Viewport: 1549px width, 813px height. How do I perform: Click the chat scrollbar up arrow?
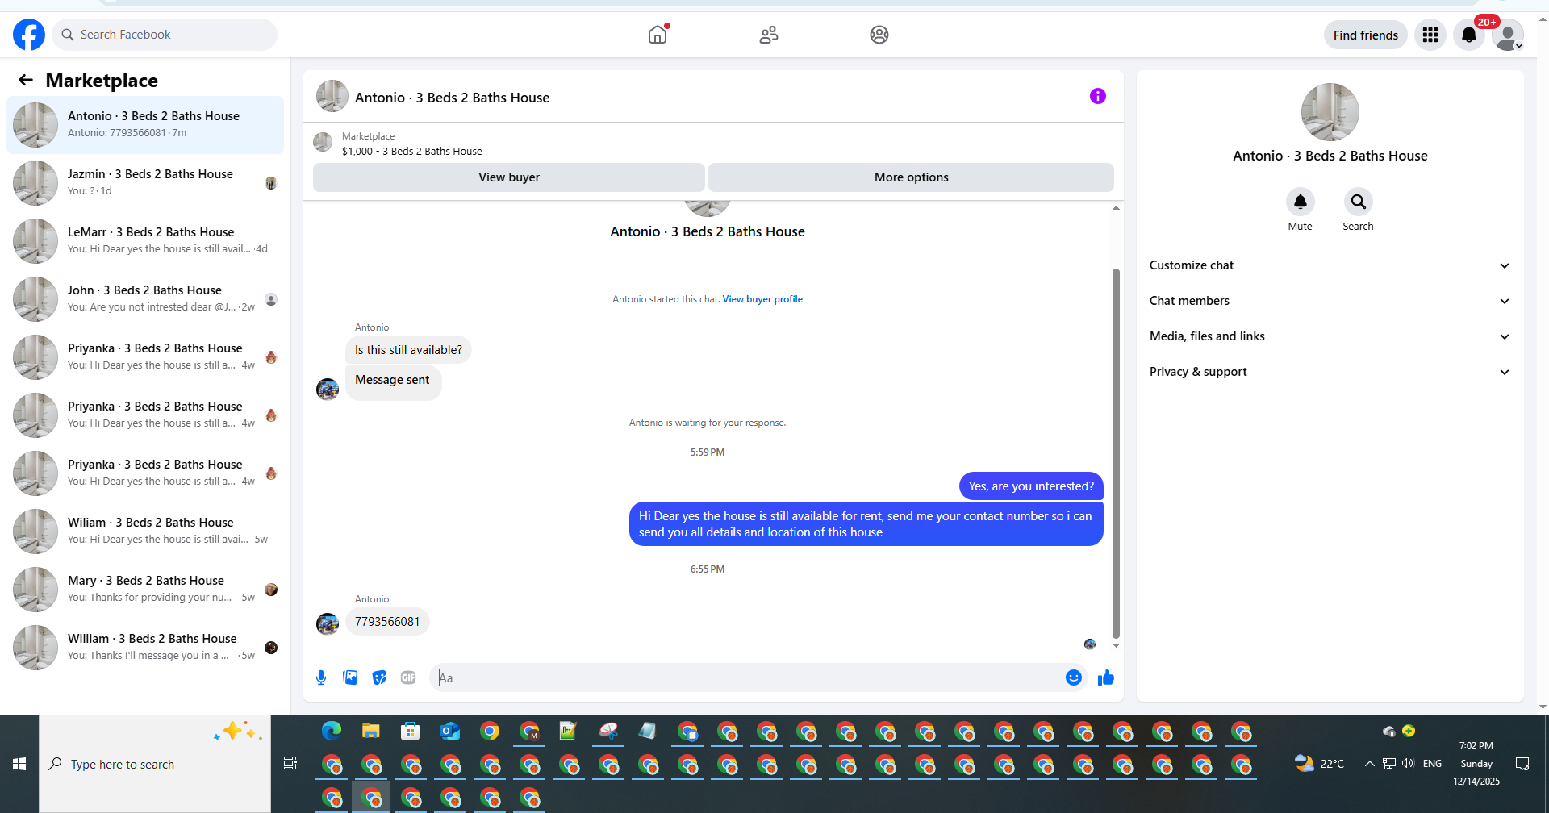(x=1116, y=208)
